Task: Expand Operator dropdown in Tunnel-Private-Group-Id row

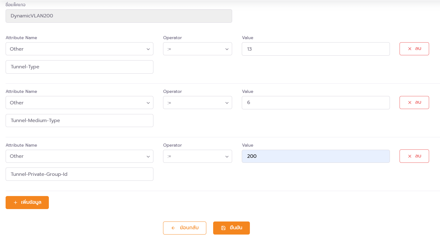Action: click(197, 156)
